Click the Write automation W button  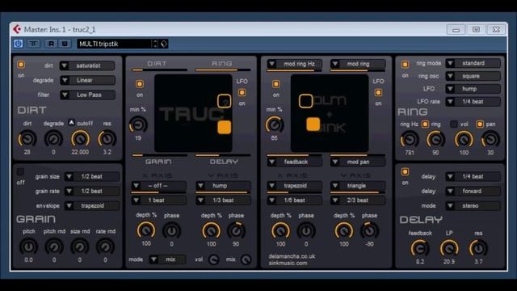pyautogui.click(x=65, y=44)
